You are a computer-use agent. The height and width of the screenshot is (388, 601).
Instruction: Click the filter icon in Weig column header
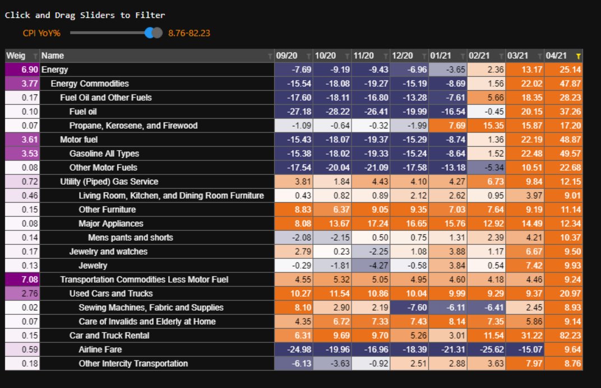35,56
